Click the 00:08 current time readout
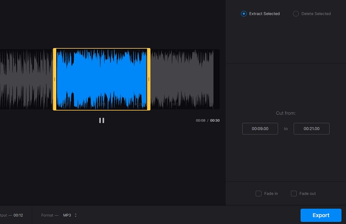The height and width of the screenshot is (224, 346). click(200, 121)
